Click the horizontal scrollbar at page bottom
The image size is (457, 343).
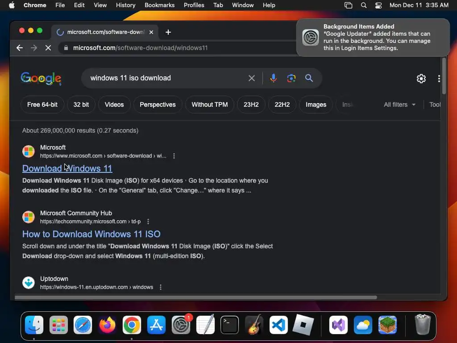[x=195, y=297]
